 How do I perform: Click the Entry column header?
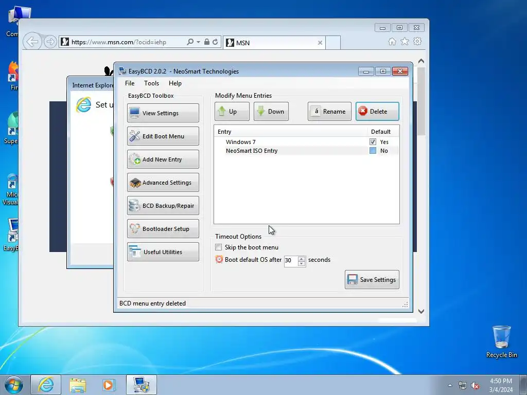(x=291, y=132)
